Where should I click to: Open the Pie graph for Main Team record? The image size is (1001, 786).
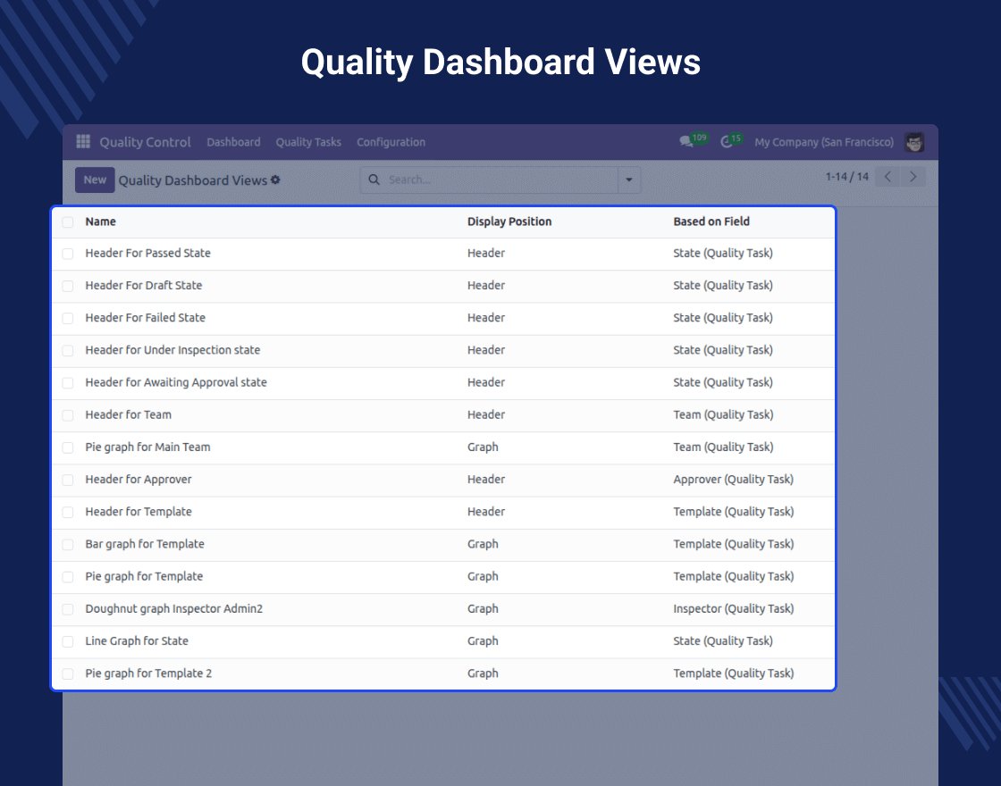(x=148, y=447)
